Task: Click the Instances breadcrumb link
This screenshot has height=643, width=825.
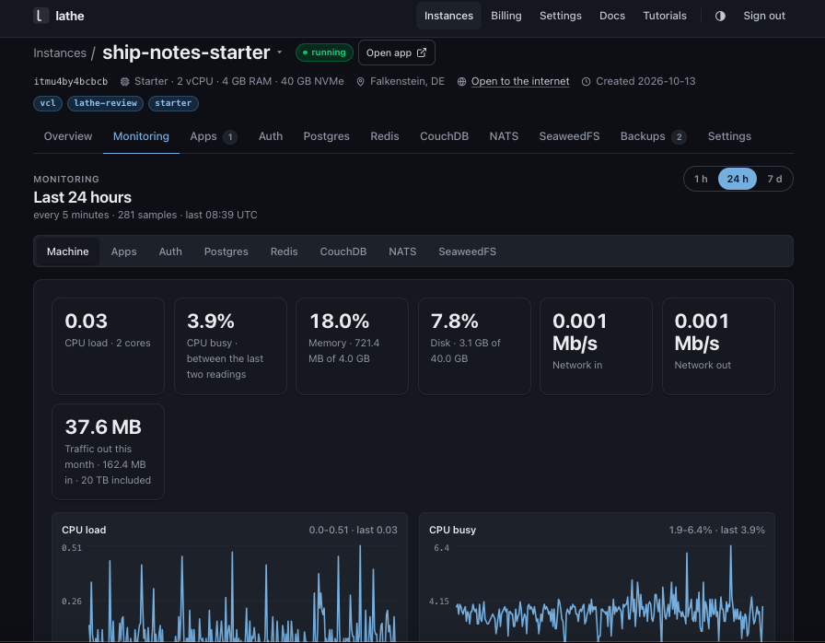Action: click(x=60, y=53)
